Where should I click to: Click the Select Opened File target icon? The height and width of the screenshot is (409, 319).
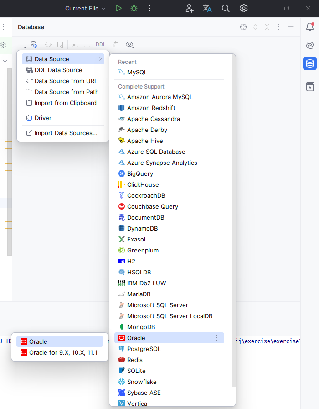pos(243,27)
